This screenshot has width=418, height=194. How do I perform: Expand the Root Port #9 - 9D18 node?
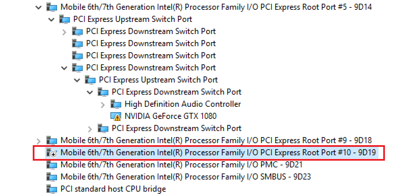pos(38,141)
